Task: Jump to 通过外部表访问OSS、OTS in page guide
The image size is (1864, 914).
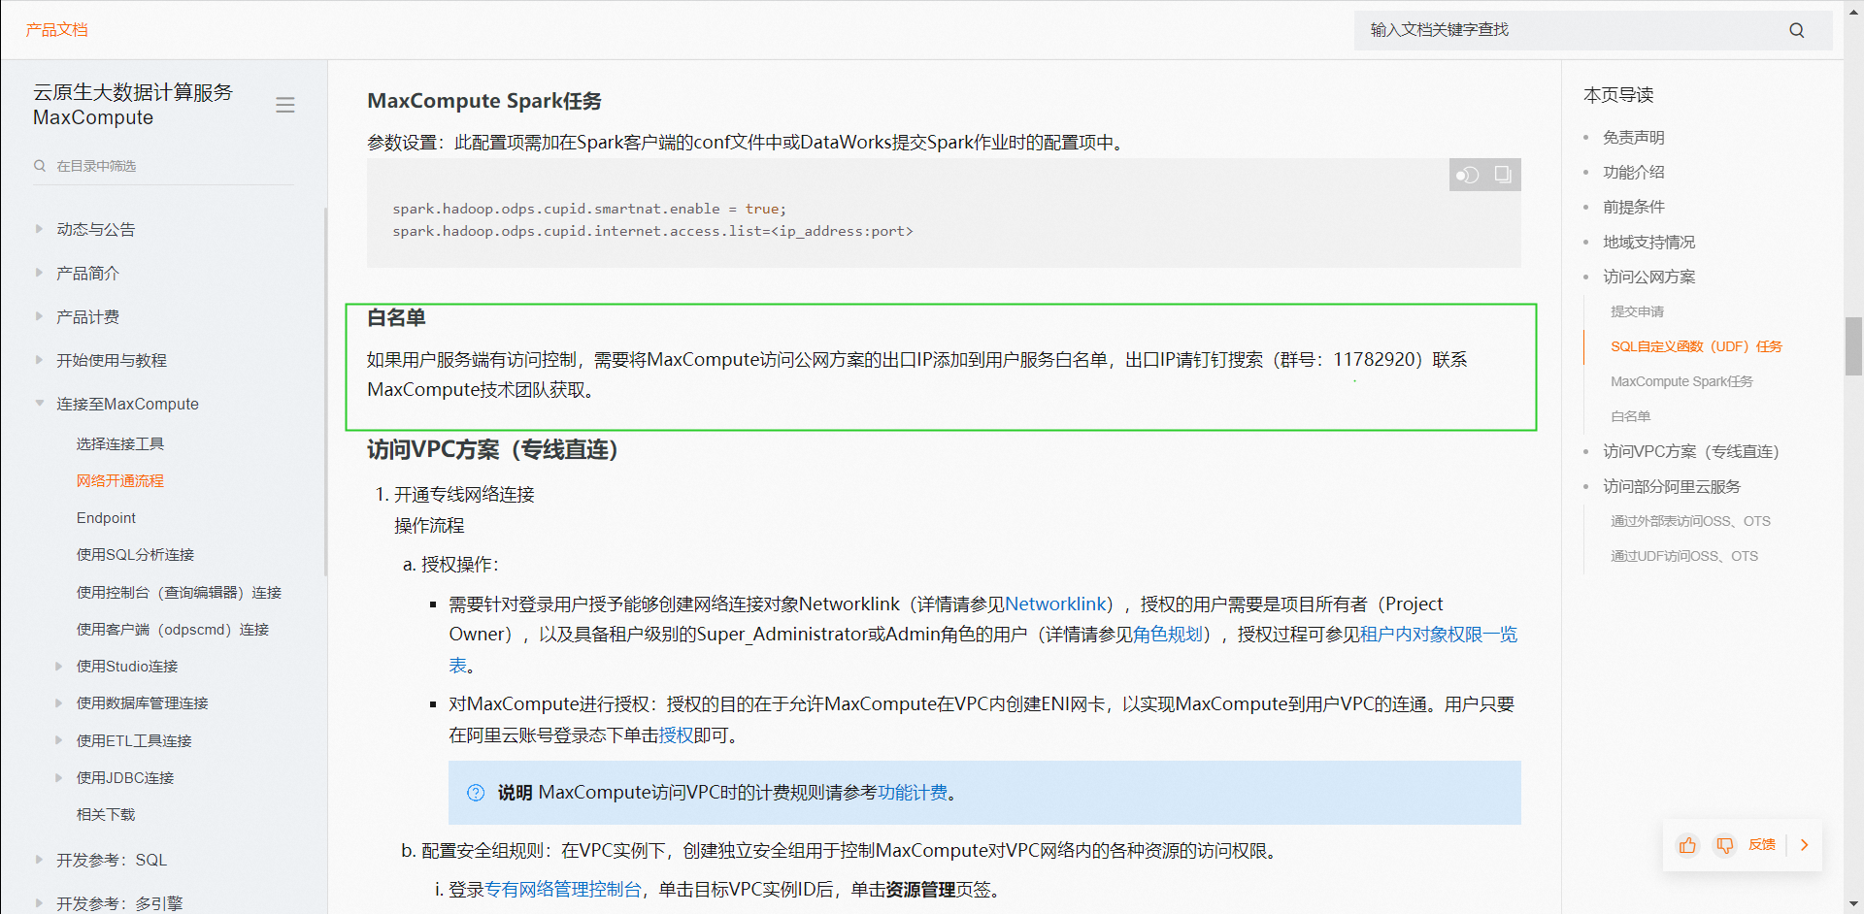Action: coord(1690,521)
